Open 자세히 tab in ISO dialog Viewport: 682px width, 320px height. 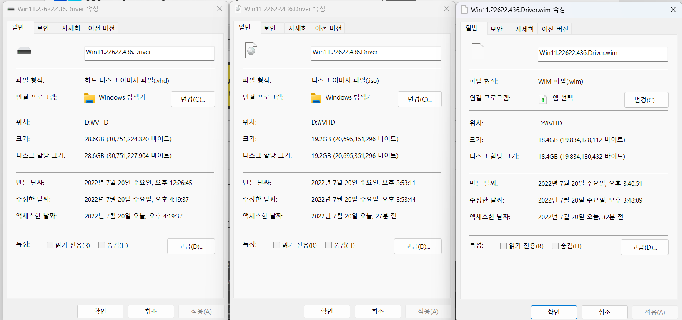click(298, 28)
